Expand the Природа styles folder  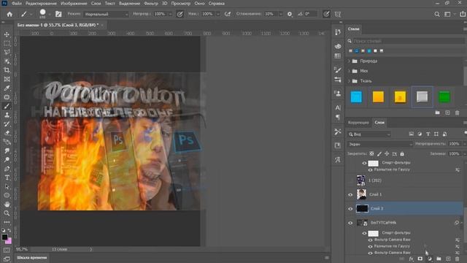(349, 61)
